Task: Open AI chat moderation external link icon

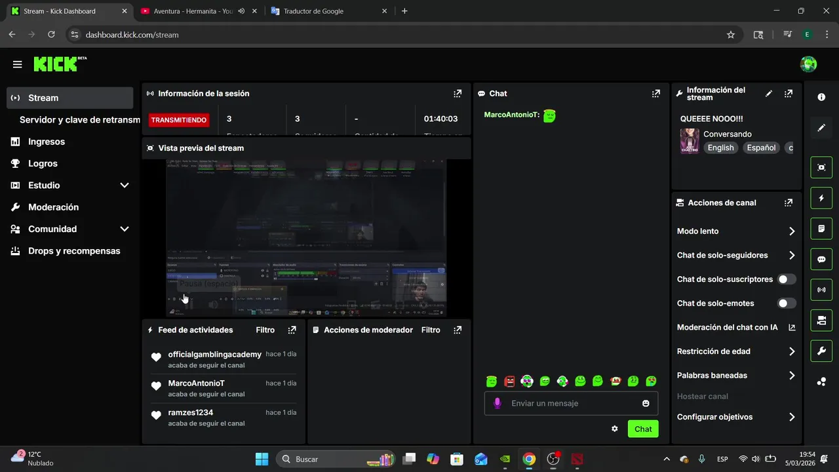Action: tap(791, 327)
